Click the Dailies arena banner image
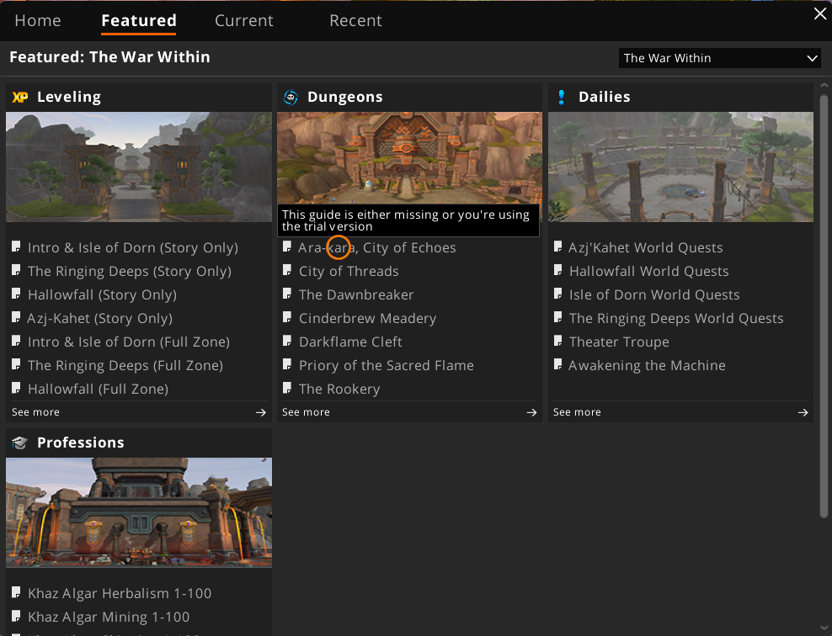This screenshot has height=636, width=832. (x=680, y=167)
